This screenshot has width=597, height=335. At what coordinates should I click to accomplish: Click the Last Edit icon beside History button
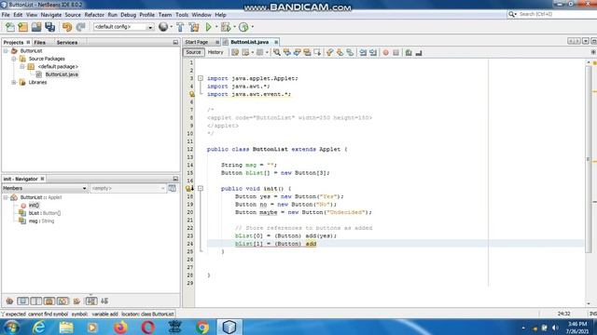pos(235,52)
